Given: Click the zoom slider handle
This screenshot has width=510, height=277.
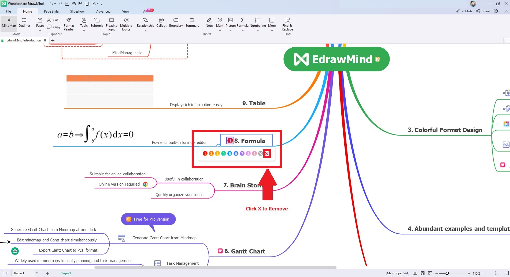Looking at the screenshot, I should pyautogui.click(x=447, y=273).
